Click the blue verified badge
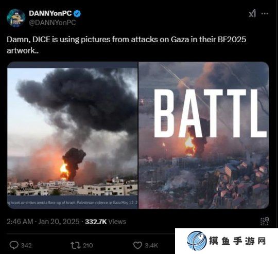This screenshot has width=278, height=254. (77, 13)
